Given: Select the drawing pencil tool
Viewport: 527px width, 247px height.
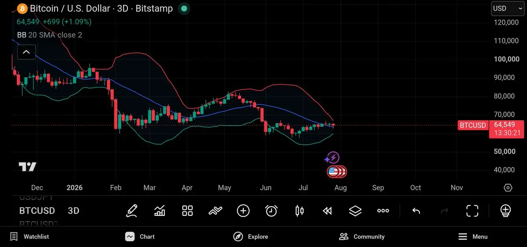Looking at the screenshot, I should tap(132, 211).
